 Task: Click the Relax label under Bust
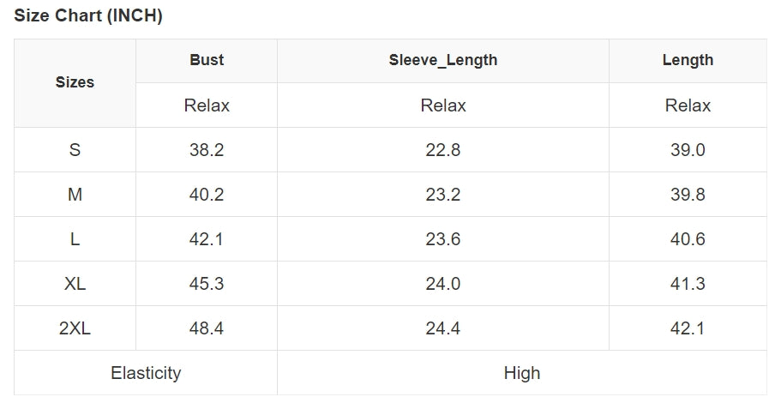(x=207, y=105)
